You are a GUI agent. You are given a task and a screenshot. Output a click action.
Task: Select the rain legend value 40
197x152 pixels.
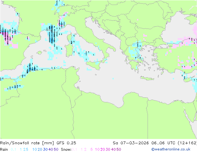pos(51,150)
